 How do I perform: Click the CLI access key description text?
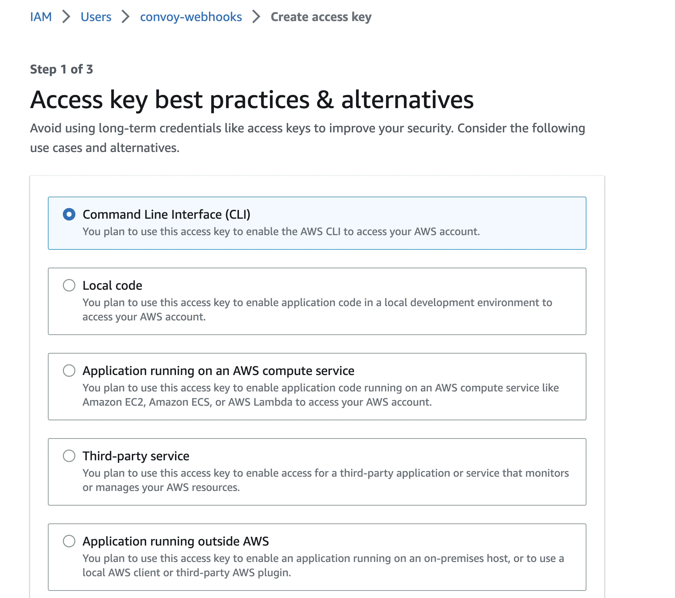pyautogui.click(x=281, y=232)
